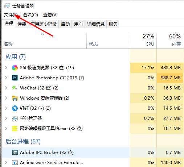Click the Task Manager title bar icon
This screenshot has width=184, height=167.
[7, 6]
